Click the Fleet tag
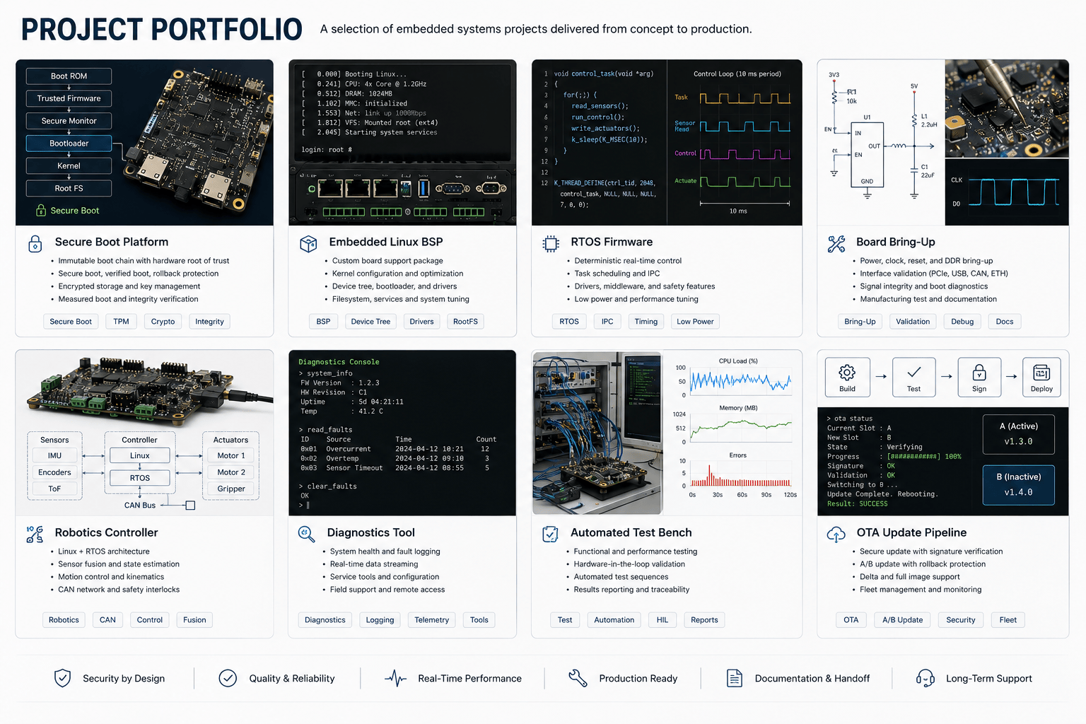The image size is (1086, 724). pos(1008,620)
